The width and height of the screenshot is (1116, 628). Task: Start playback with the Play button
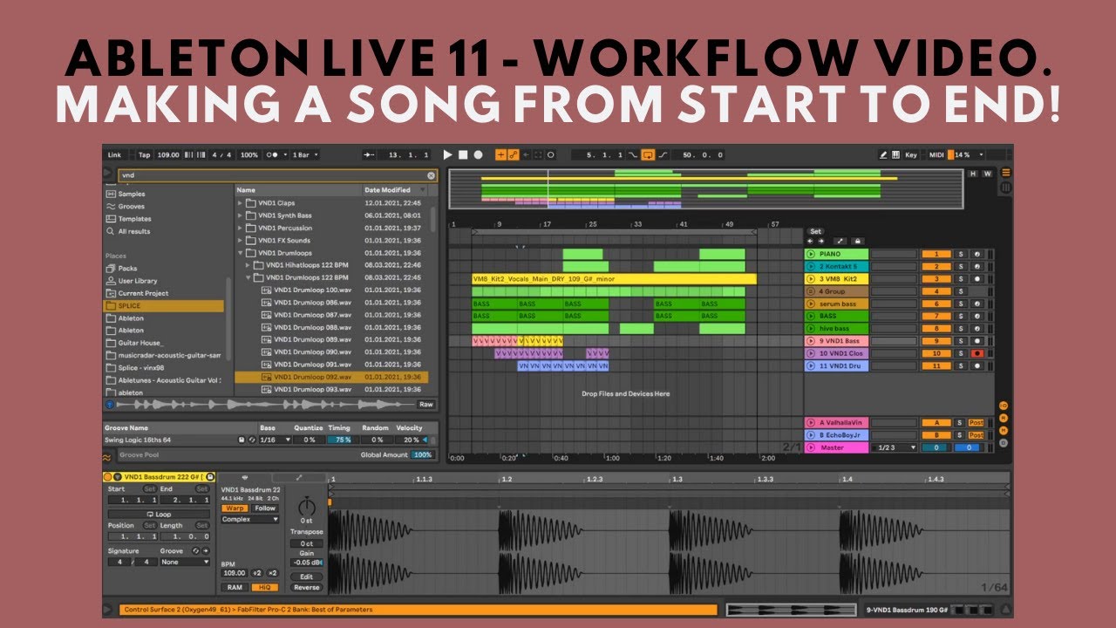pos(448,154)
